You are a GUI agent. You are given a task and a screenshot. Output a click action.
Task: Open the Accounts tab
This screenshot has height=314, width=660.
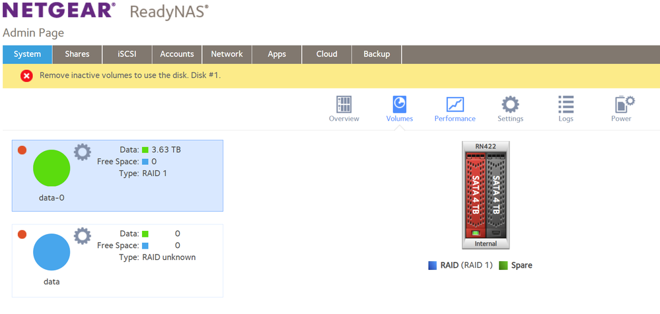pos(177,54)
